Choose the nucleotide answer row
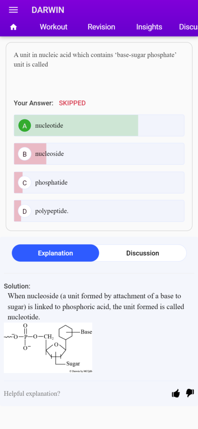This screenshot has height=429, width=198. (x=99, y=126)
